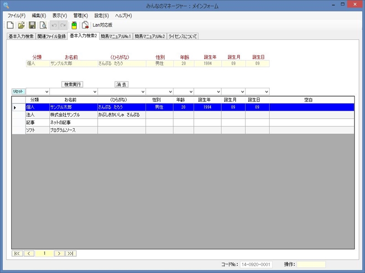The image size is (365, 273).
Task: Open the 管理(K) menu
Action: (80, 15)
